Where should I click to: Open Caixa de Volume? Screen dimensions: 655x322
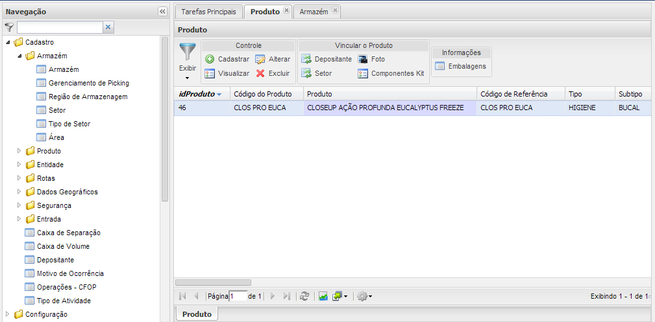coord(57,246)
